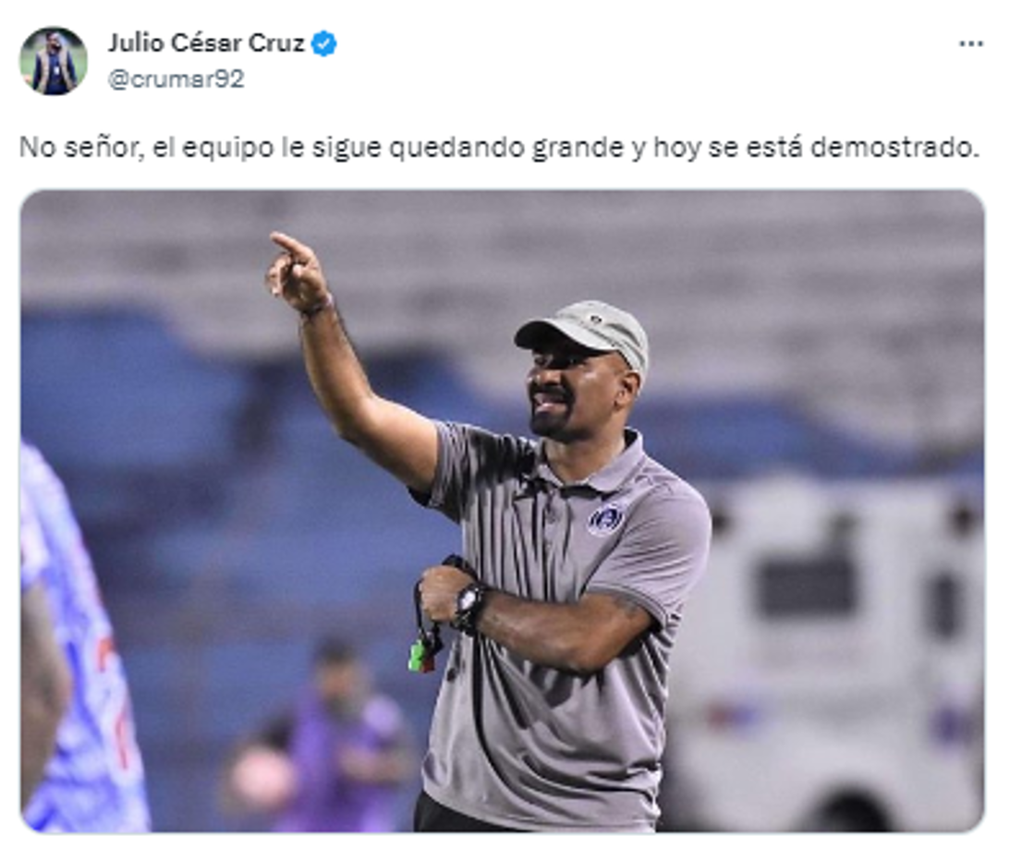Open the three-dot more options menu
This screenshot has height=848, width=1010.
click(970, 43)
